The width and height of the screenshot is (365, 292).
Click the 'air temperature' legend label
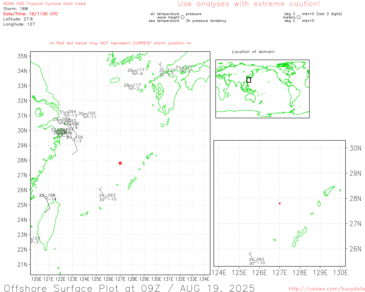[165, 14]
